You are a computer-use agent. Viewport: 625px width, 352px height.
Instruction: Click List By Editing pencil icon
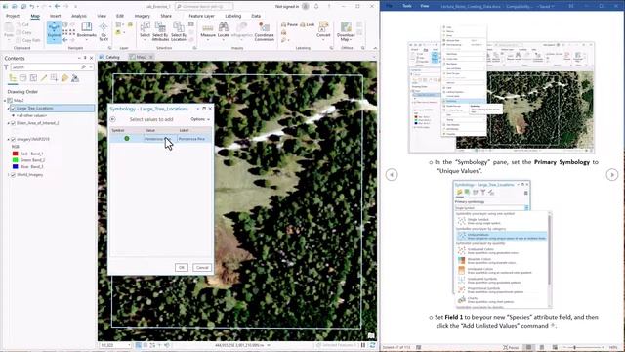click(44, 78)
